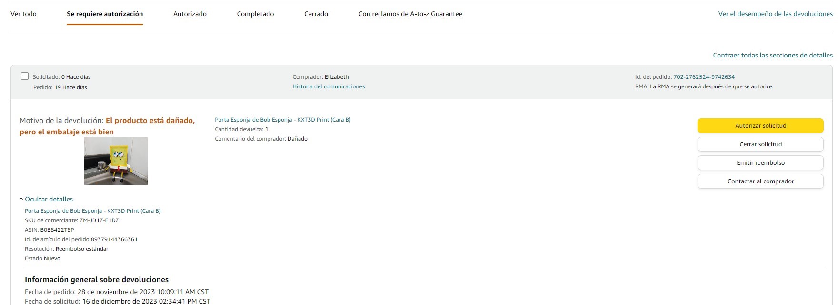Select SKU value ZM-JD1Z-E1DZ
838x305 pixels.
click(x=99, y=220)
